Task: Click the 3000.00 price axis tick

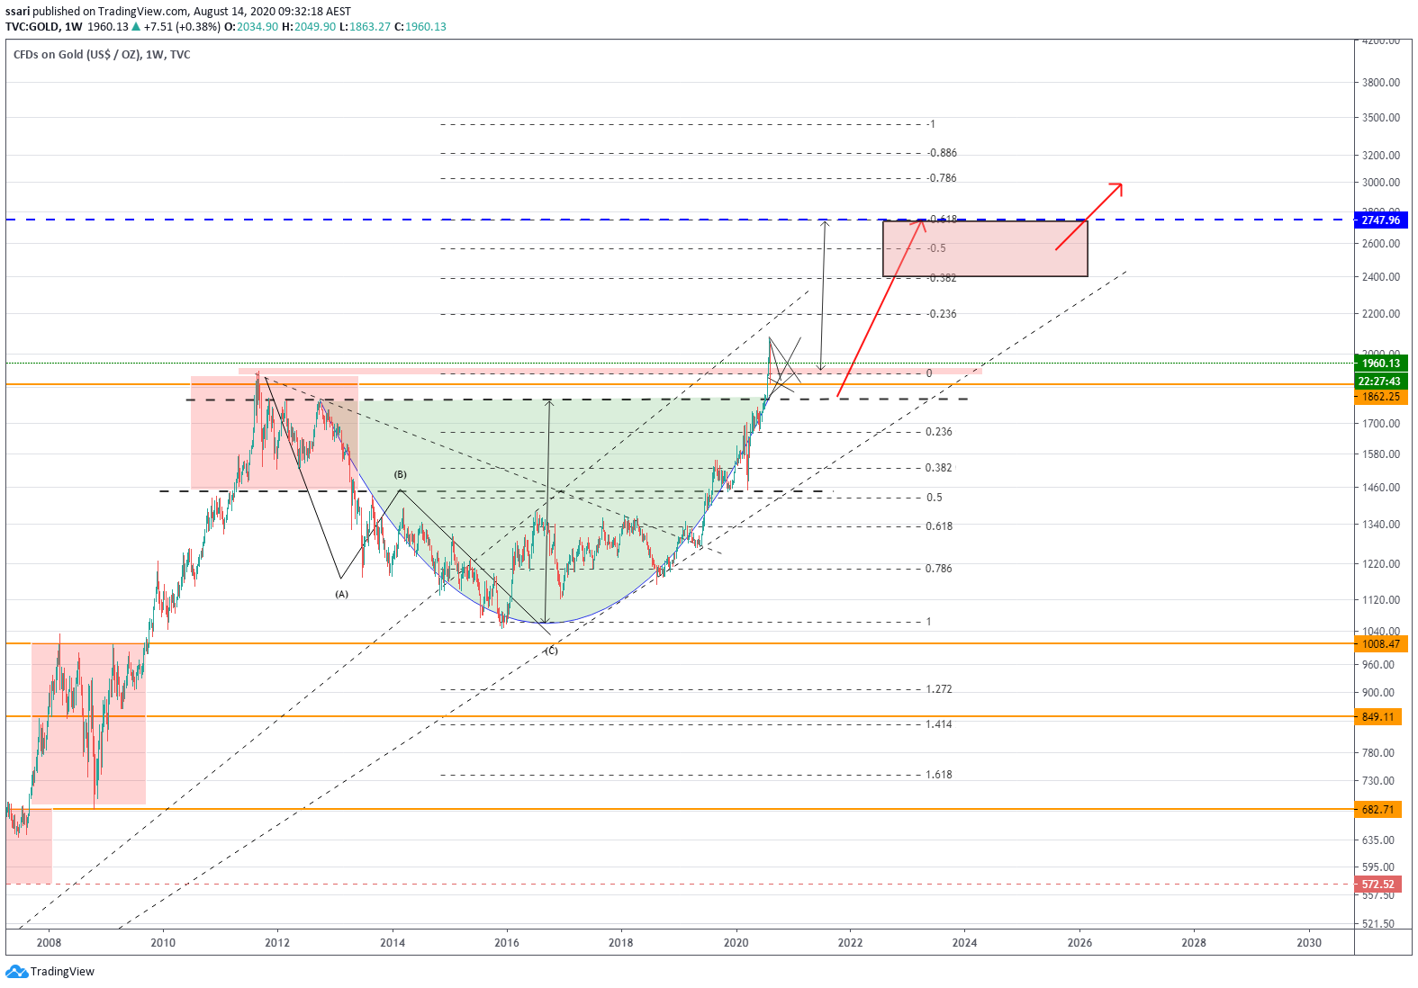Action: coord(1381,183)
